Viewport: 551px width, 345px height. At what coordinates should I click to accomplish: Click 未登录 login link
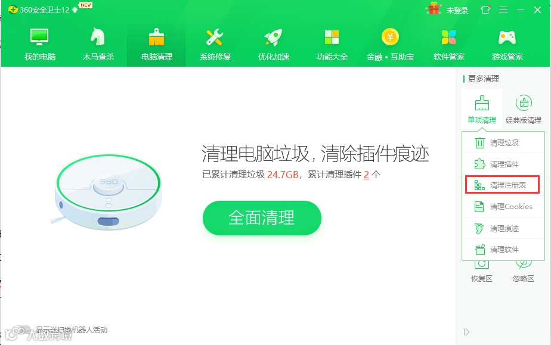[457, 11]
